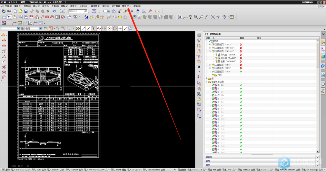Expand the 图纸页 "CNC-B11" sheet node
The image size is (326, 172).
[210, 48]
